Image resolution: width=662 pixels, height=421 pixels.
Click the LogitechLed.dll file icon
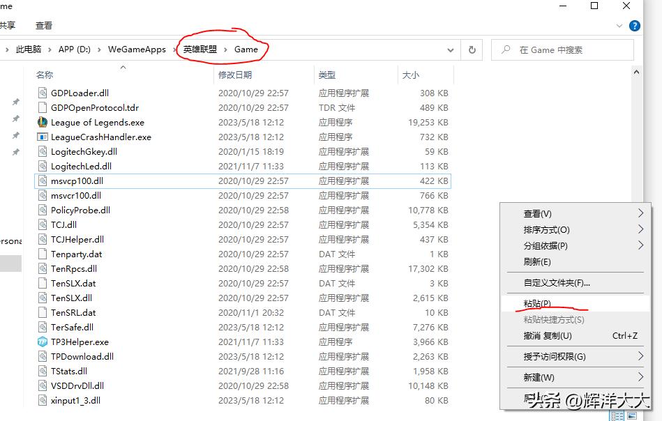pyautogui.click(x=43, y=166)
